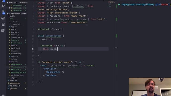Open MultiFetch.test.js in the file tree
Screen dimensions: 171x96
pyautogui.click(x=18, y=73)
